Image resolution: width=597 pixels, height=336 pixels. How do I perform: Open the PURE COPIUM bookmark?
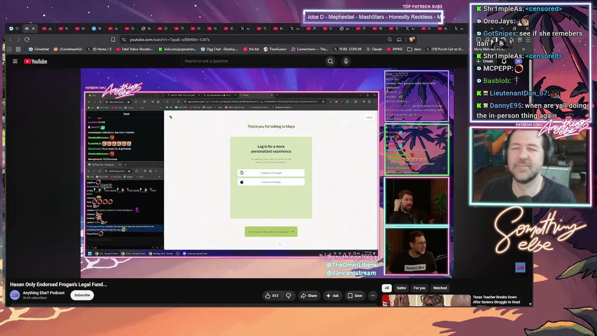(348, 49)
